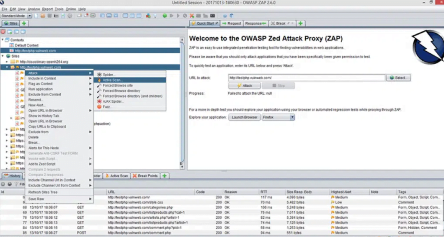
Task: Switch to the Response tab
Action: click(x=255, y=23)
